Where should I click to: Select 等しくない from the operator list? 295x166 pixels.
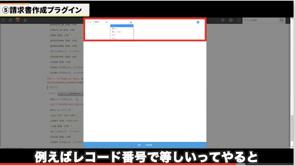(x=116, y=32)
